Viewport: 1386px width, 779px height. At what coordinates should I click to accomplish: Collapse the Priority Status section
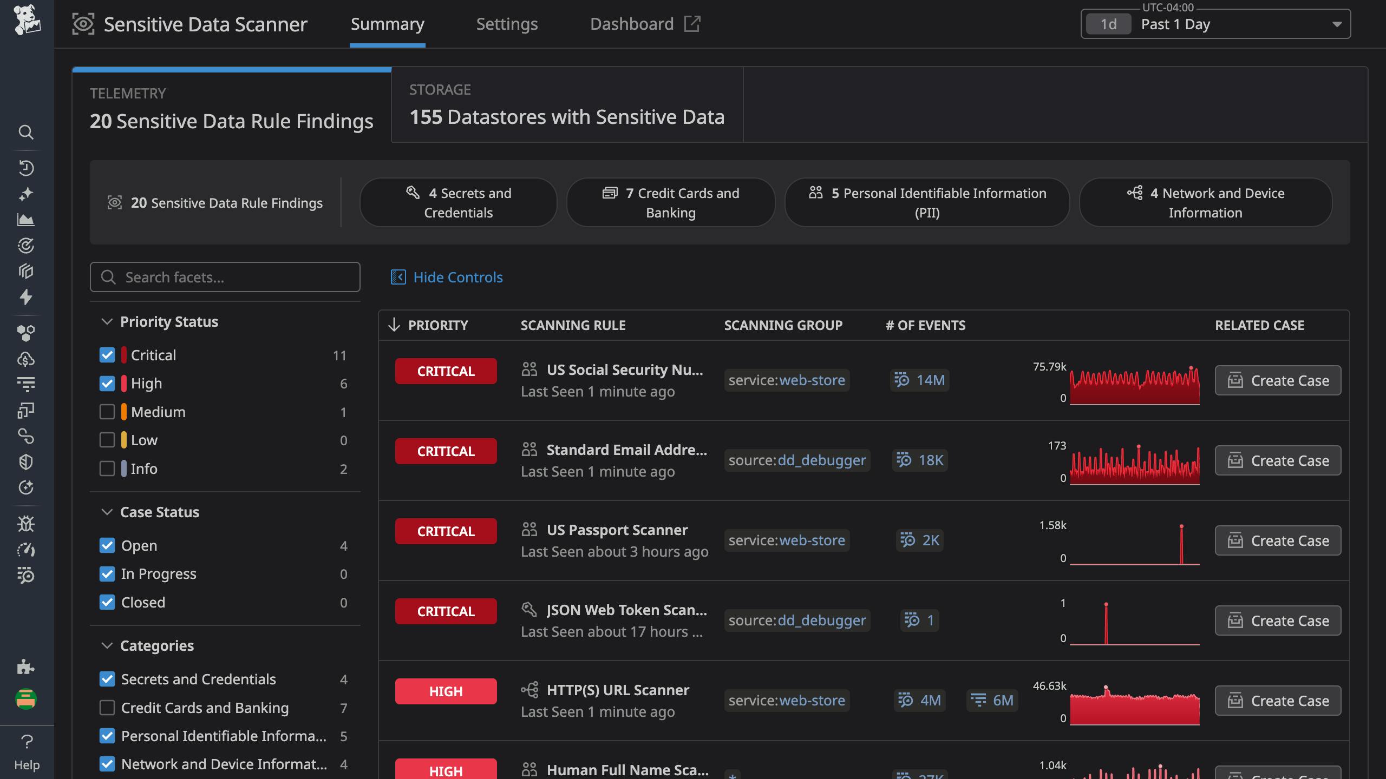(x=107, y=321)
